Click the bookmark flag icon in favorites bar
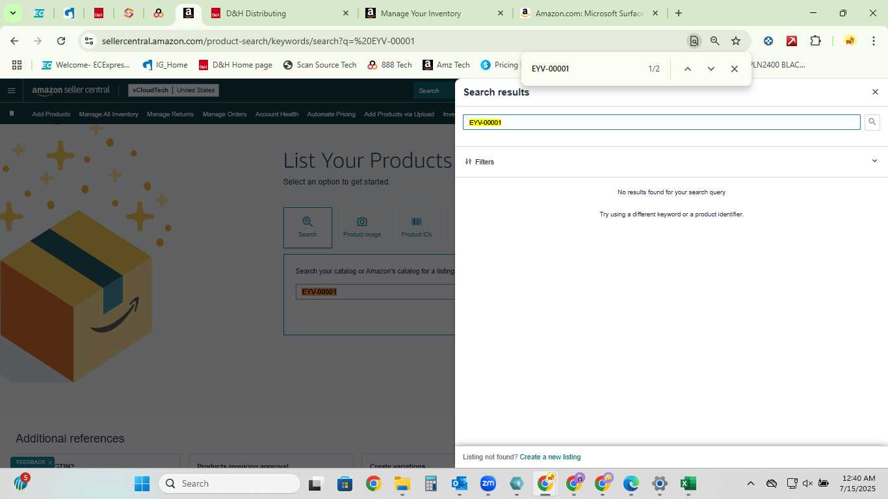This screenshot has height=499, width=888. point(12,114)
